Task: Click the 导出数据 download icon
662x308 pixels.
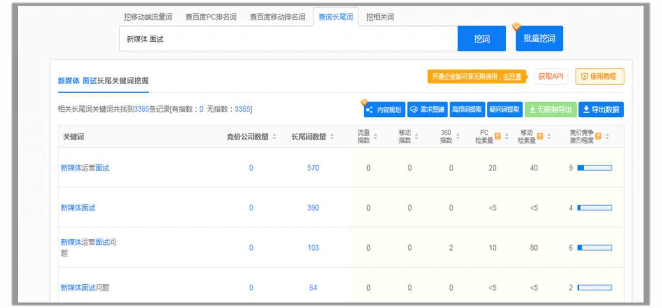Action: coord(586,110)
